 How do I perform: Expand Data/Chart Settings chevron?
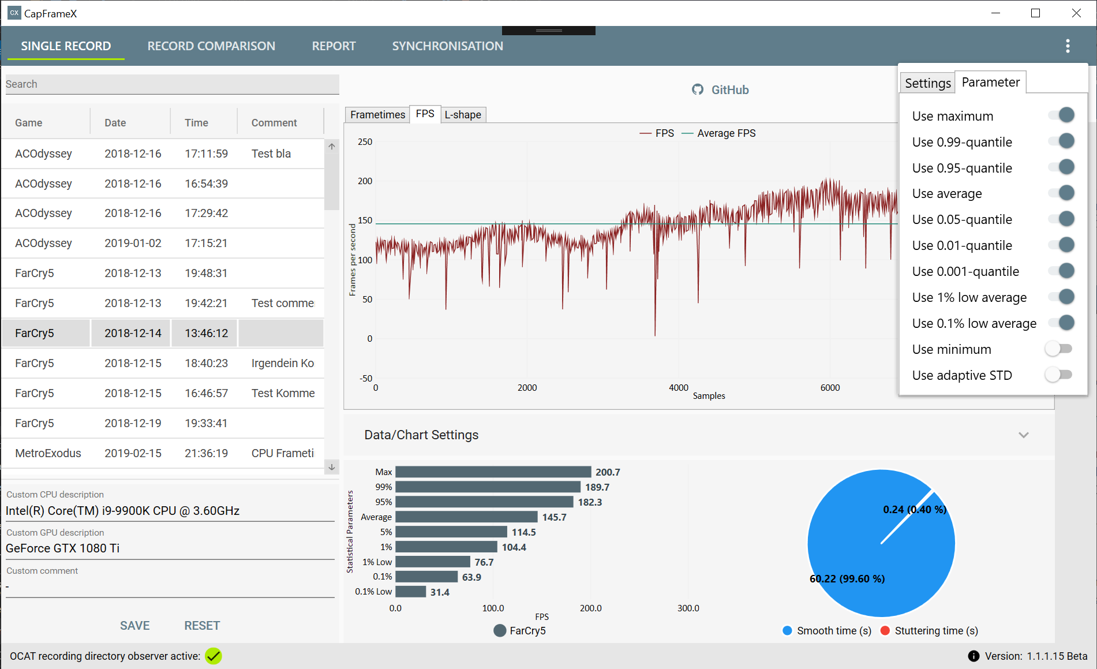(1024, 435)
